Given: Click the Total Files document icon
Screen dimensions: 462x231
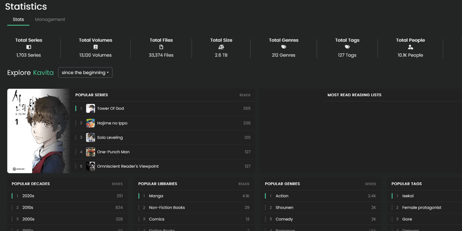Looking at the screenshot, I should [x=161, y=47].
